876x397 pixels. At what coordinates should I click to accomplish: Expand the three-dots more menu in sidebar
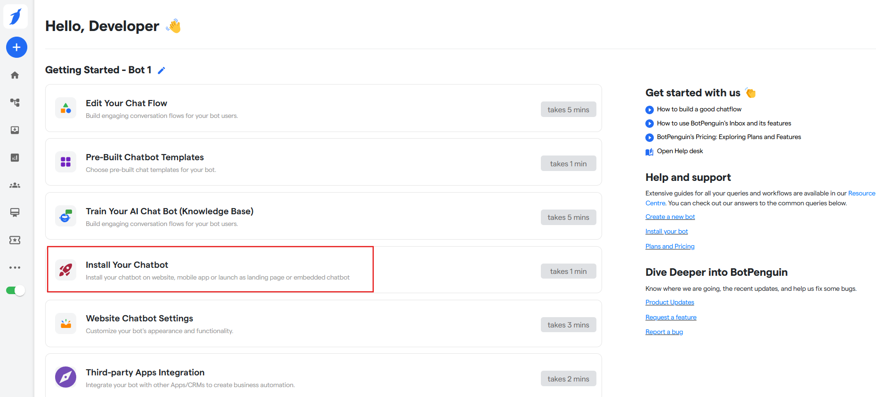(15, 267)
